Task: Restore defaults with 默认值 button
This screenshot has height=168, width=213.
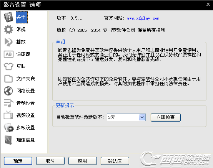Action: coord(115,161)
